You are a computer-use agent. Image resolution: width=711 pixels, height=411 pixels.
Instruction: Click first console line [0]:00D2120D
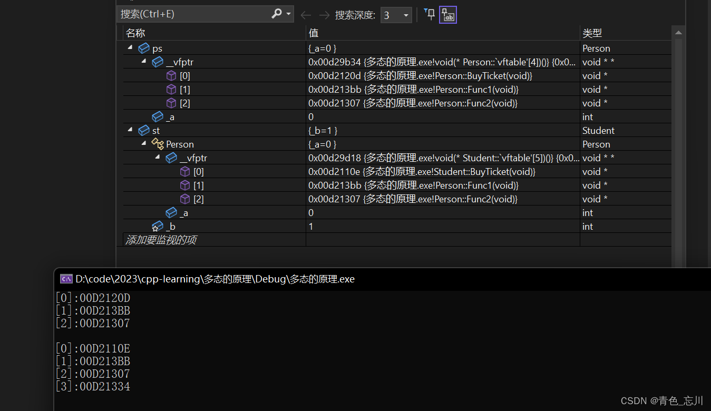pyautogui.click(x=93, y=298)
